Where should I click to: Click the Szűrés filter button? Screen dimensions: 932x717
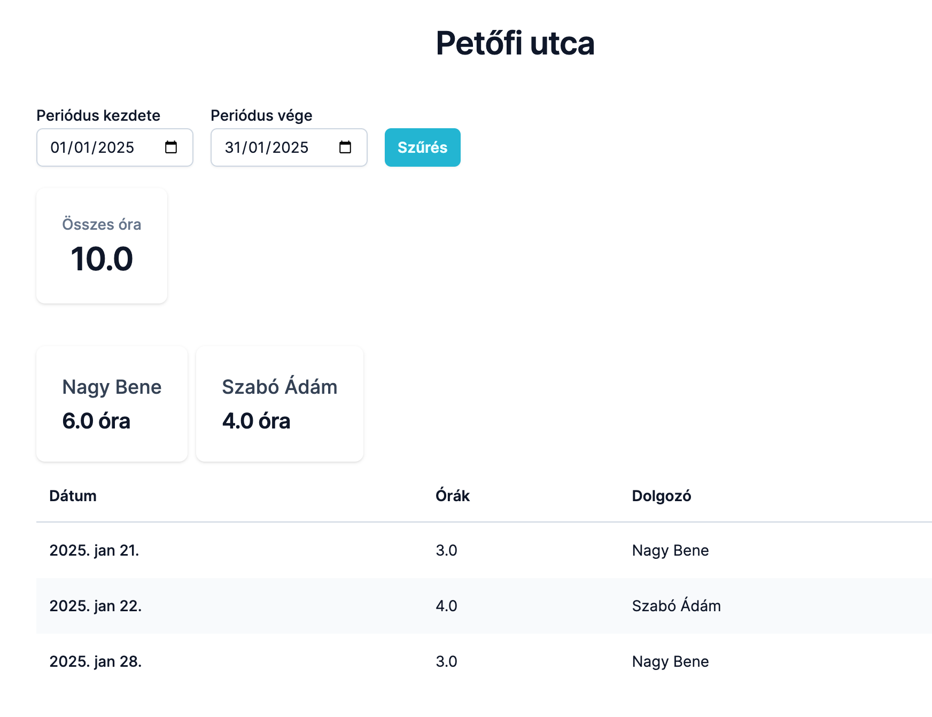[422, 147]
